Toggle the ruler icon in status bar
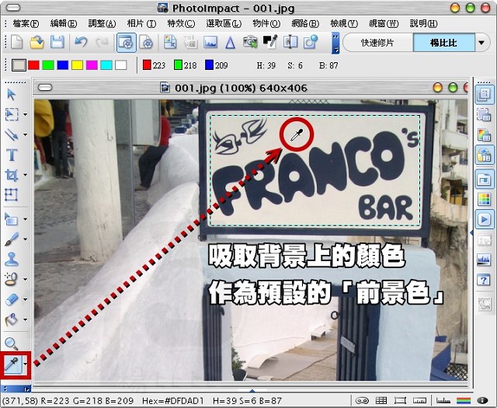The image size is (497, 408). click(x=419, y=401)
